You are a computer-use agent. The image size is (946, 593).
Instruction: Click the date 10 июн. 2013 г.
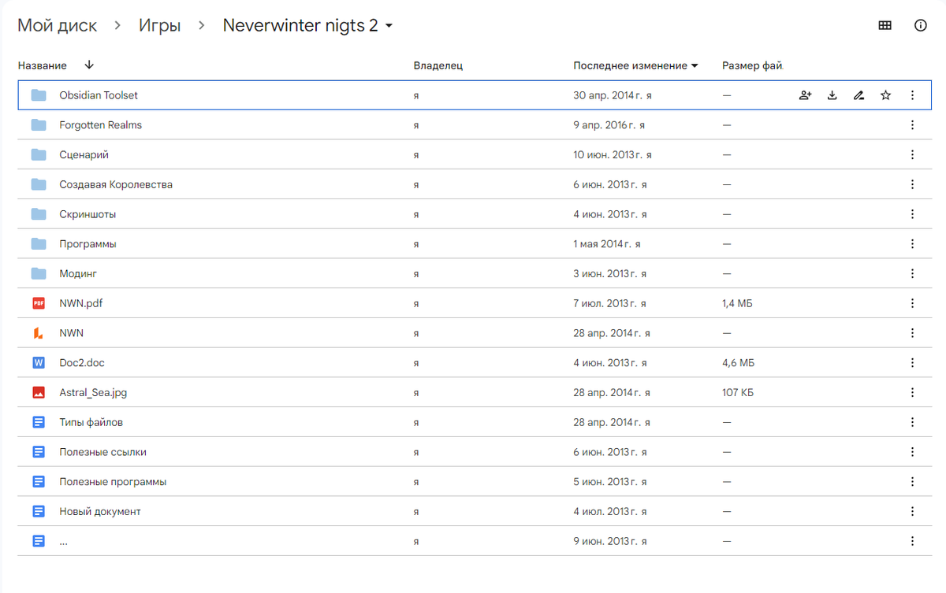coord(607,155)
